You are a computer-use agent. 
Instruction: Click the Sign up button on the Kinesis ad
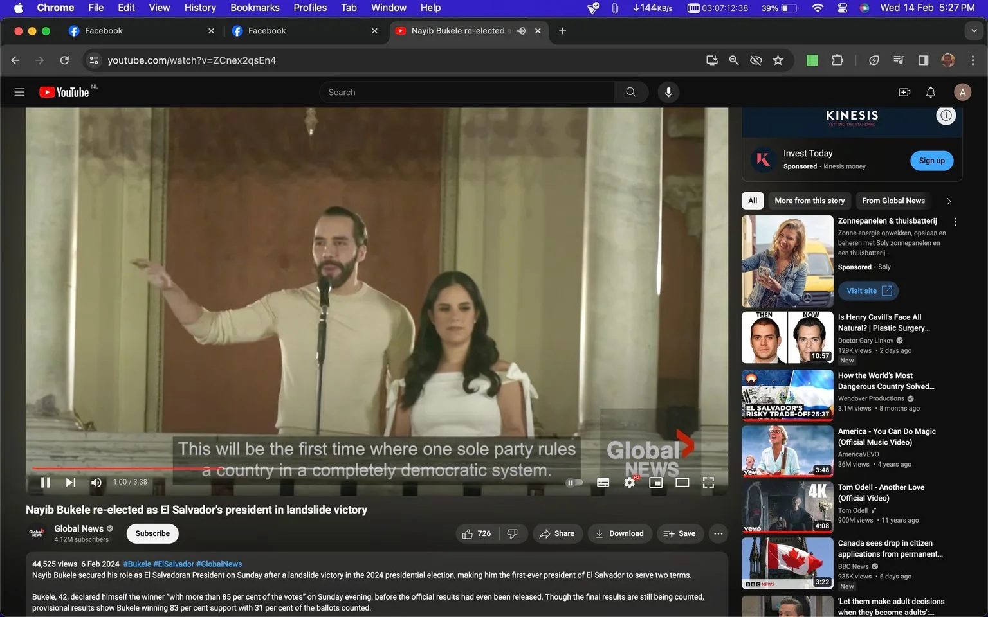click(x=931, y=161)
